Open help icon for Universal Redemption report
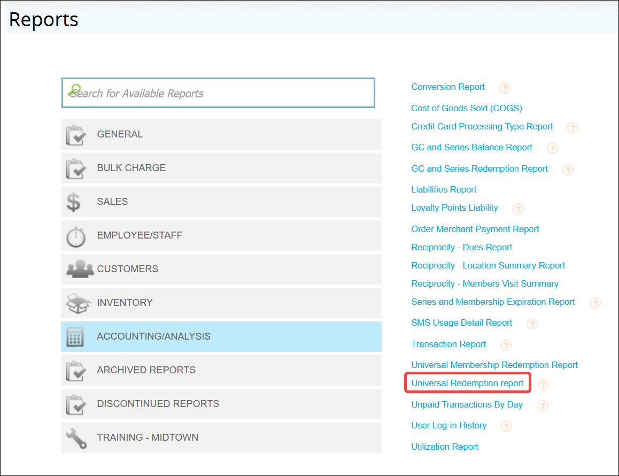Viewport: 619px width, 476px height. tap(543, 384)
